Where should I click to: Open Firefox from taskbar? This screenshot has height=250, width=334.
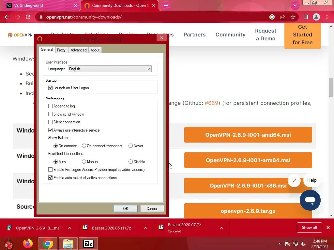click(x=28, y=243)
